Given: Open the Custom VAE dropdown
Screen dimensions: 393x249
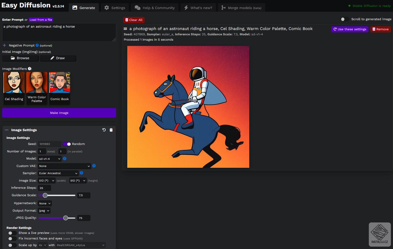Looking at the screenshot, I should point(64,166).
